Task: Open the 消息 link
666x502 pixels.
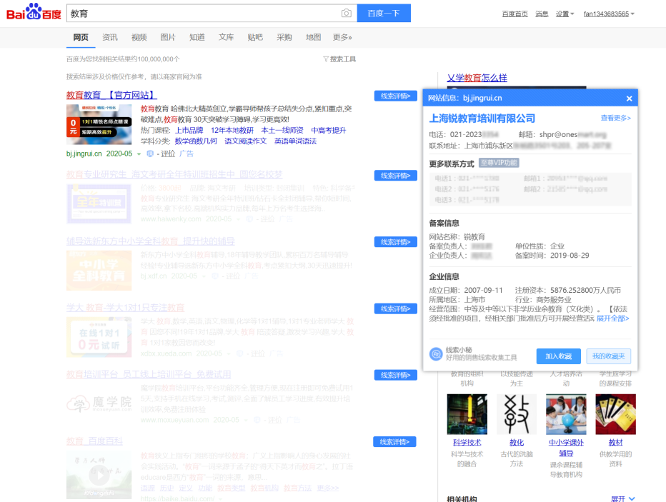Action: (x=542, y=14)
